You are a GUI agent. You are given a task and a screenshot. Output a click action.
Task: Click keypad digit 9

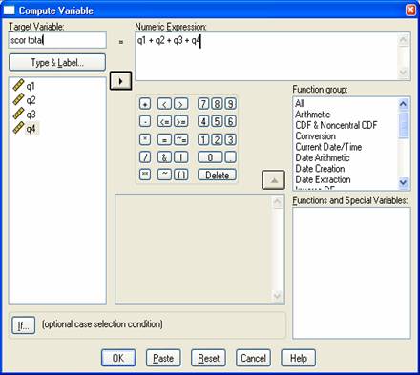click(x=231, y=104)
